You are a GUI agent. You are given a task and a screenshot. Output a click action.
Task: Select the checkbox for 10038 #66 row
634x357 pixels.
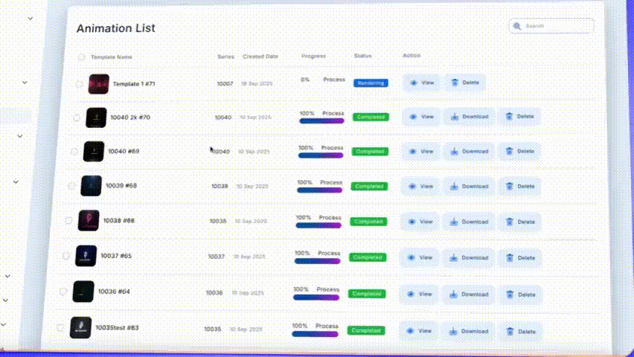[68, 221]
